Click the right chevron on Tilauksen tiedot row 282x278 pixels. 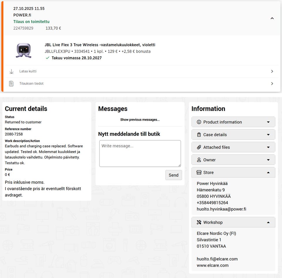[272, 84]
